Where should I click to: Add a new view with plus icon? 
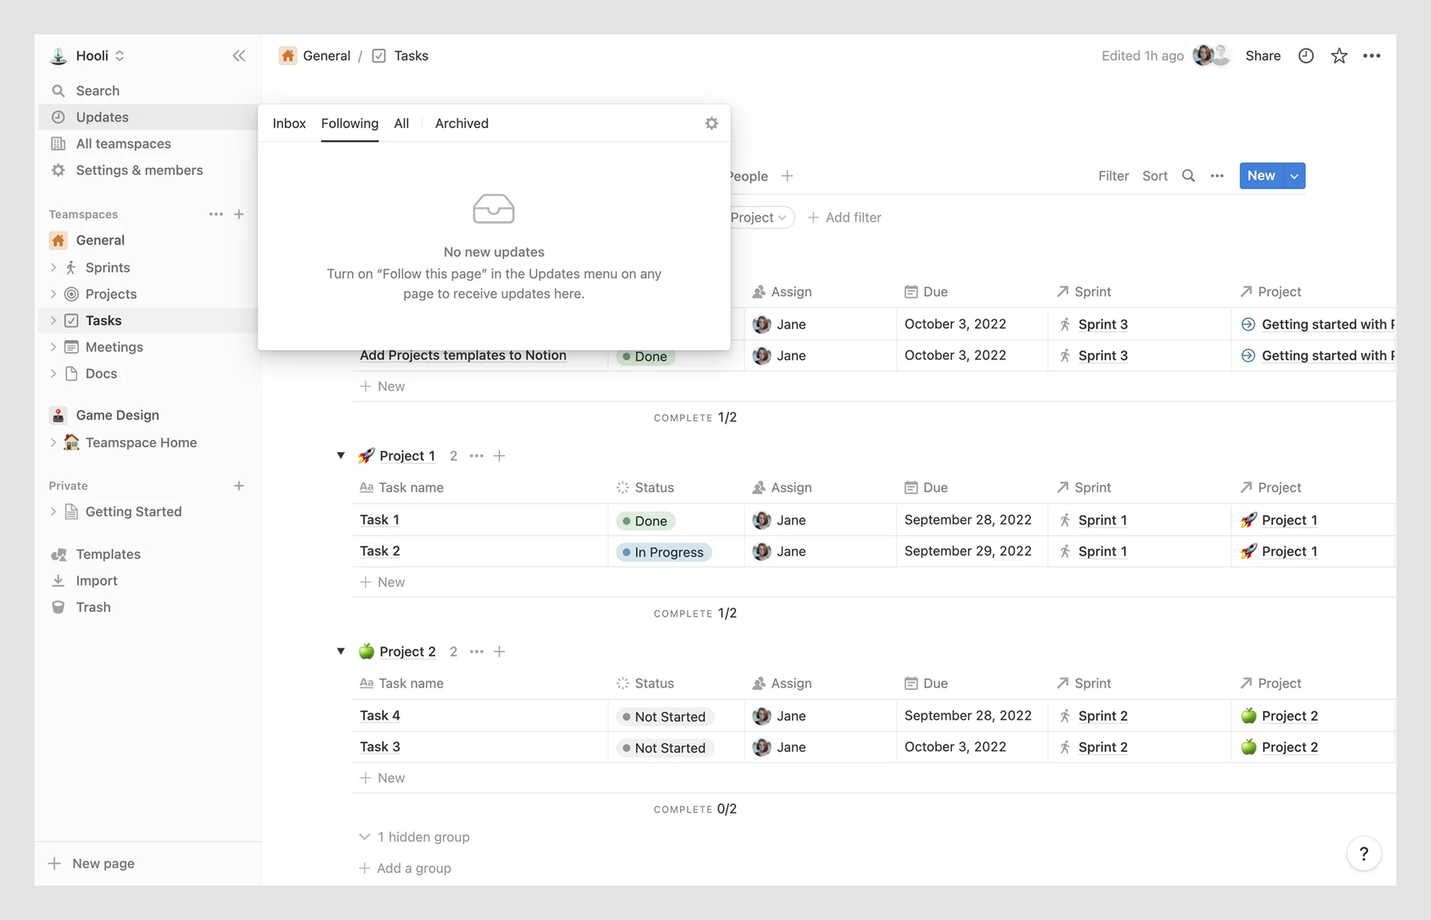(787, 176)
